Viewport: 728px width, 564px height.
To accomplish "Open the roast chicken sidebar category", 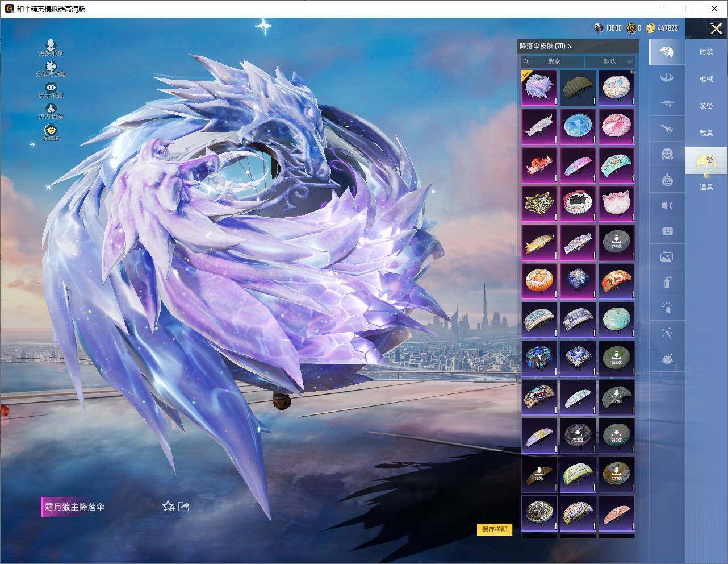I will [x=667, y=359].
